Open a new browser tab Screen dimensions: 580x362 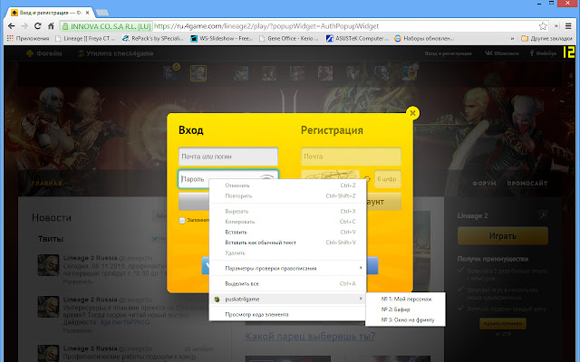pyautogui.click(x=102, y=13)
